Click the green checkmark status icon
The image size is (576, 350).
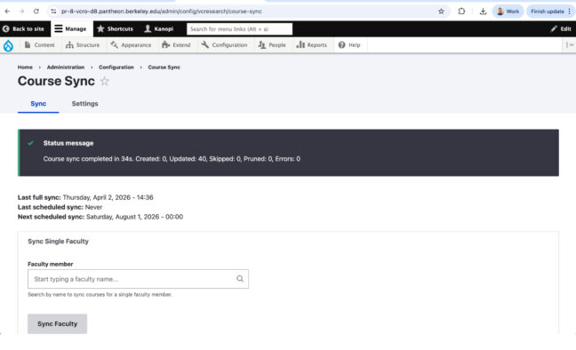(31, 143)
